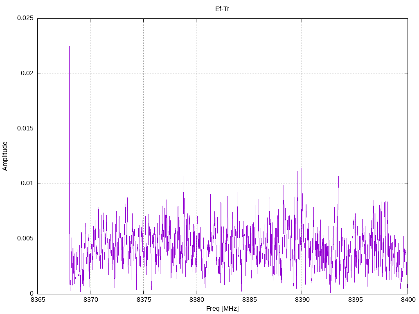Click the 8385 x-axis tick label
This screenshot has height=314, width=419.
point(250,300)
